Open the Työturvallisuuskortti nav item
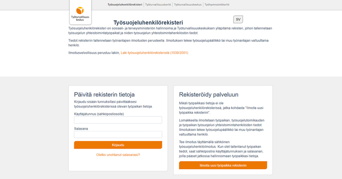 [x=158, y=4]
